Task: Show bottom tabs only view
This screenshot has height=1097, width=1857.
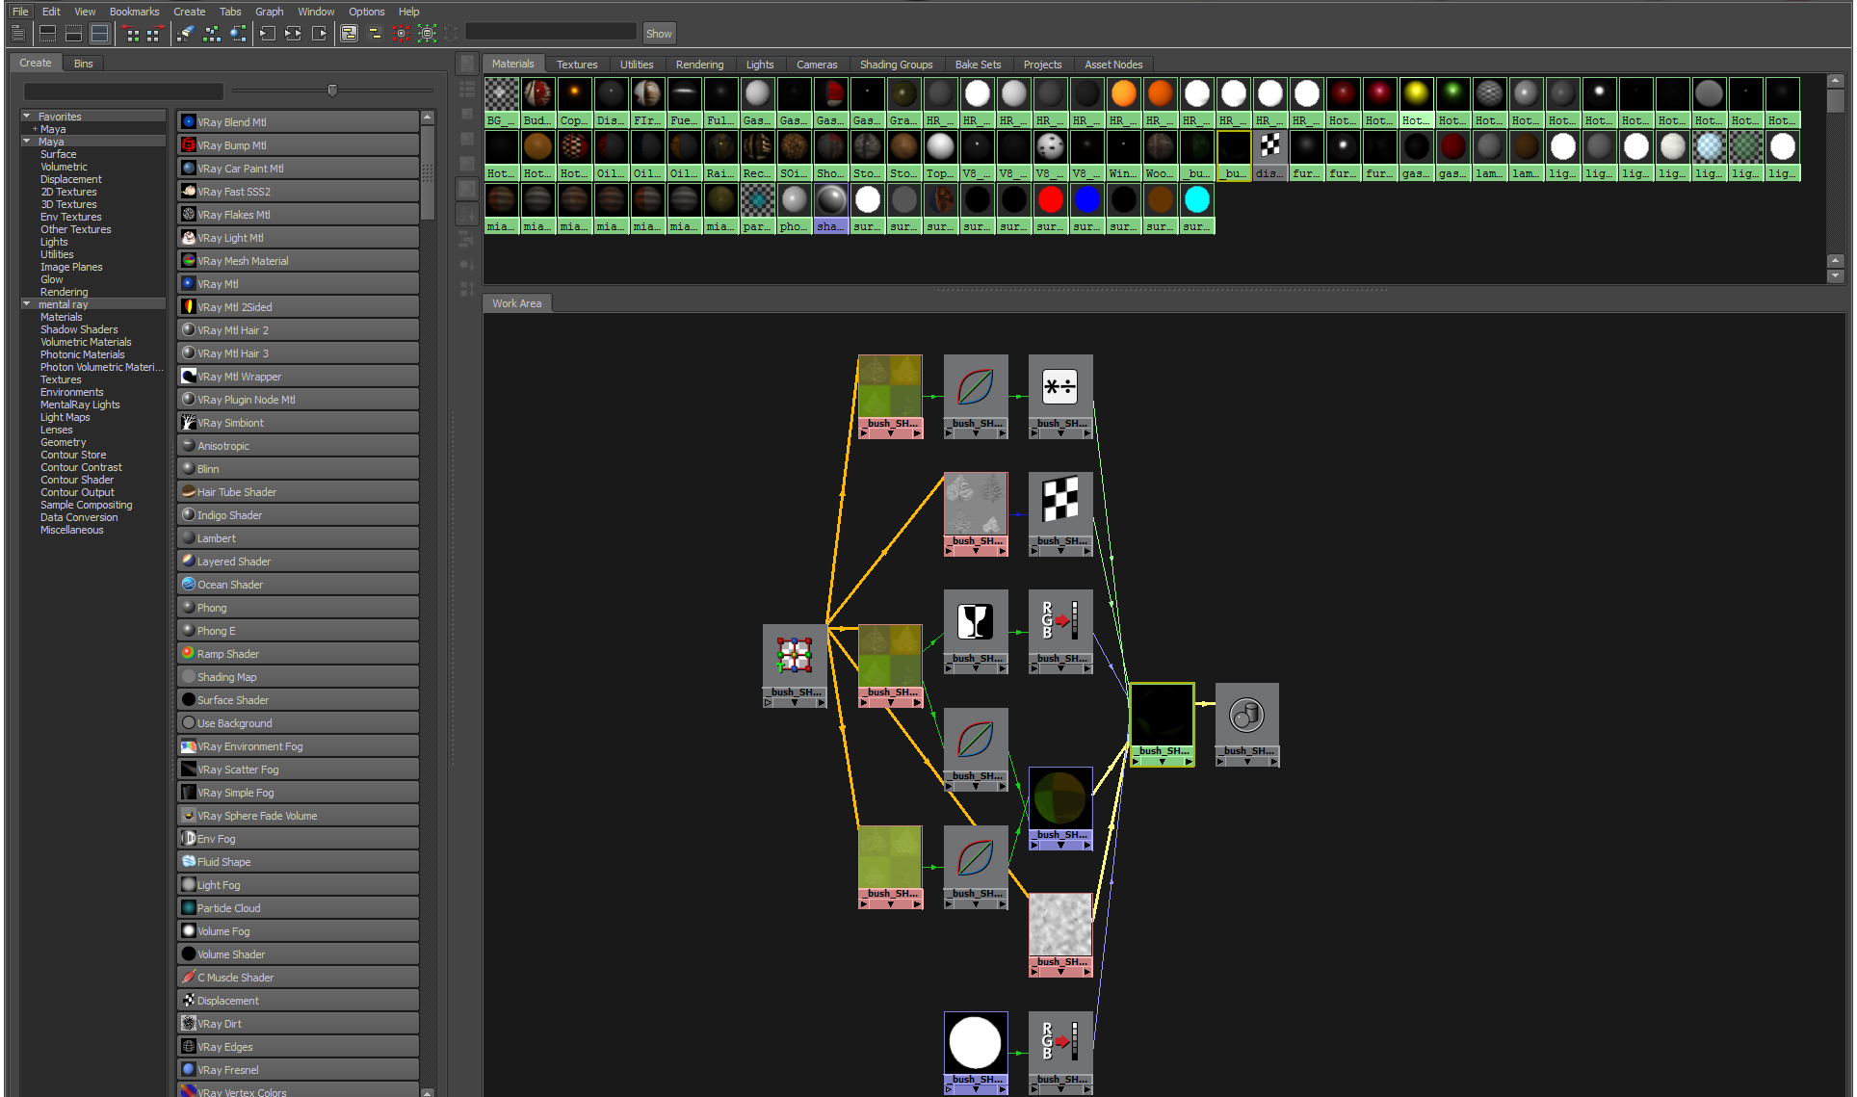Action: click(73, 34)
